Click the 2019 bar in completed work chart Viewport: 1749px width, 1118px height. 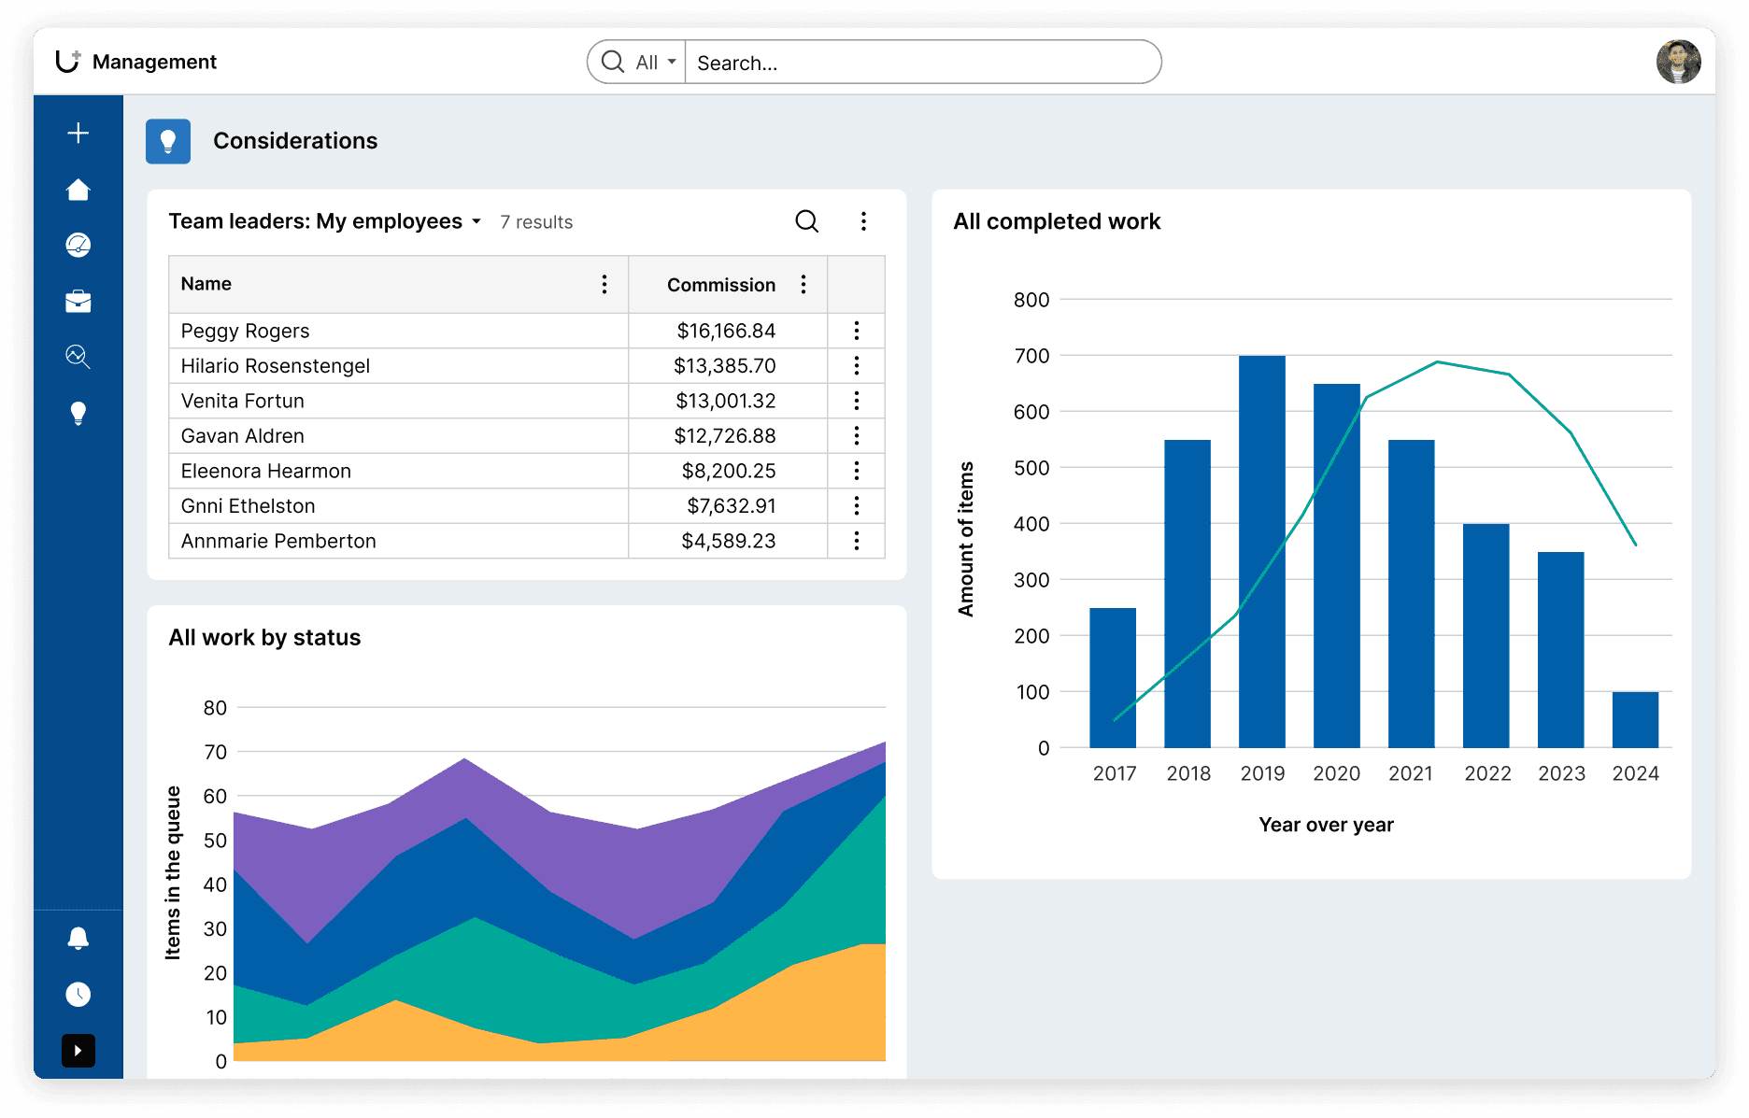coord(1262,551)
